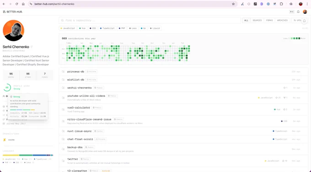
Task: Click the star icon on the vue3-calculator row
Action: click(284, 109)
